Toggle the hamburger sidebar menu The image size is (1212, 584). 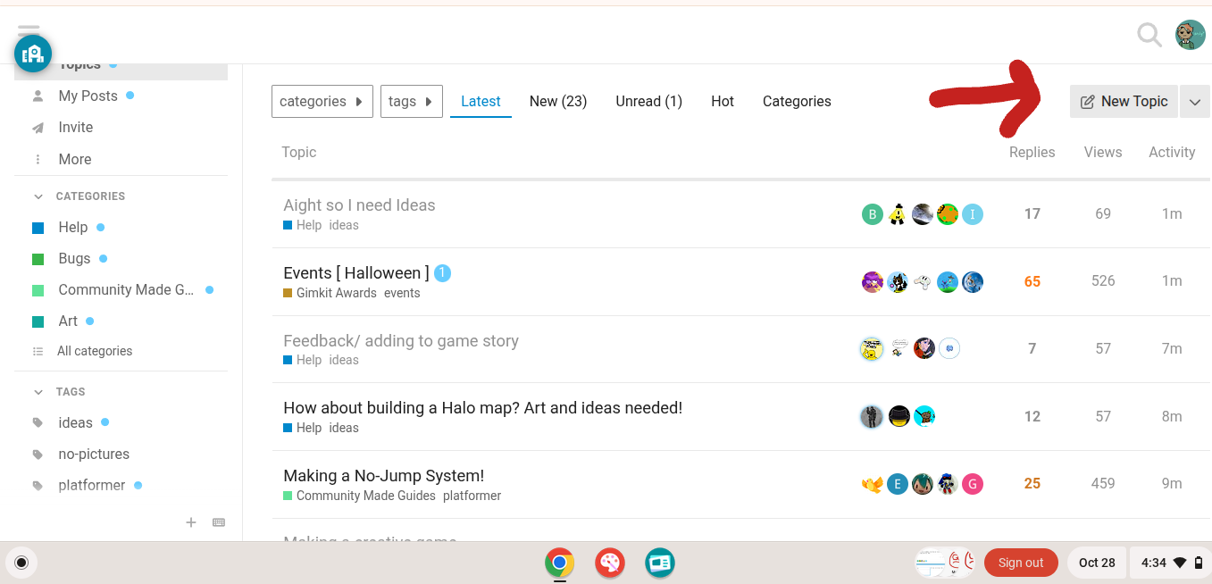coord(29,30)
